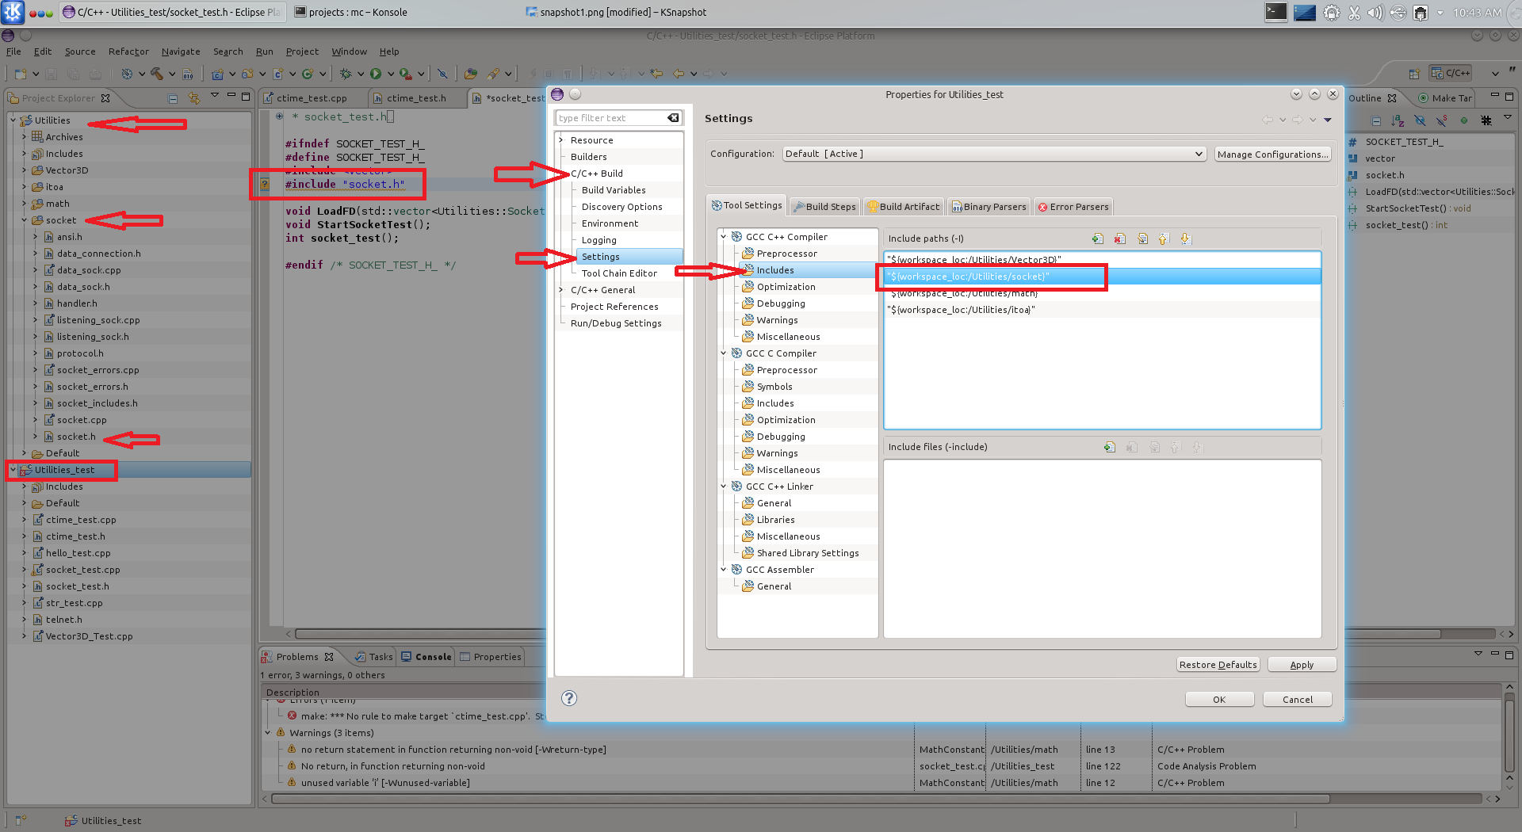Click the Last Edit Location toolbar arrow
Viewport: 1522px width, 832px height.
point(656,74)
